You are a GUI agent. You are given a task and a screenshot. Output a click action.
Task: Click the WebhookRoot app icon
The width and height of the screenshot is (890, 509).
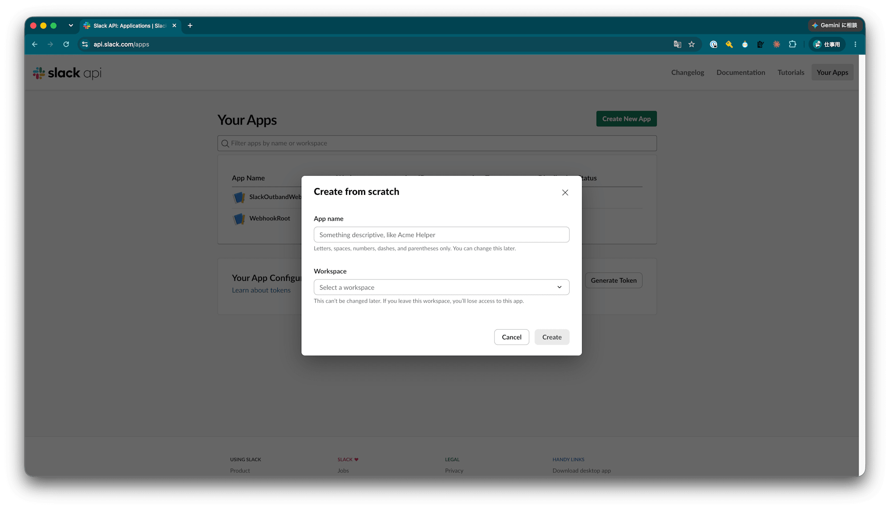239,218
